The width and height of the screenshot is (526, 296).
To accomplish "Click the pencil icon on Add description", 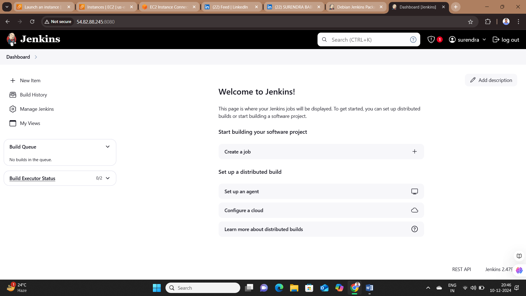I will (473, 80).
